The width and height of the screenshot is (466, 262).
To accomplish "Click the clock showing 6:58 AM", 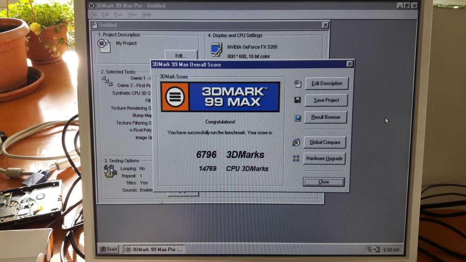I will pos(391,250).
